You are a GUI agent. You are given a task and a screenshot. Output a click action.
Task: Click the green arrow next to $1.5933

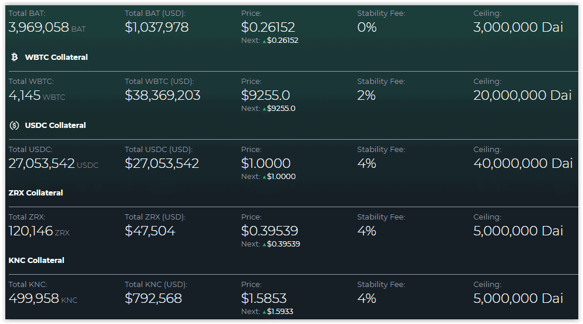pos(264,312)
